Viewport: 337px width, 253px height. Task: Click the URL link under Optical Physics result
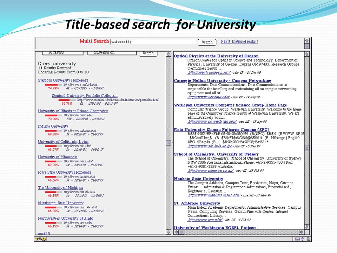coord(209,72)
